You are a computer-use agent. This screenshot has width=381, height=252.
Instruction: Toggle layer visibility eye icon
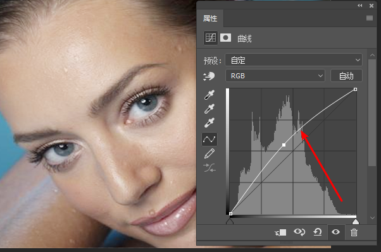coord(335,232)
